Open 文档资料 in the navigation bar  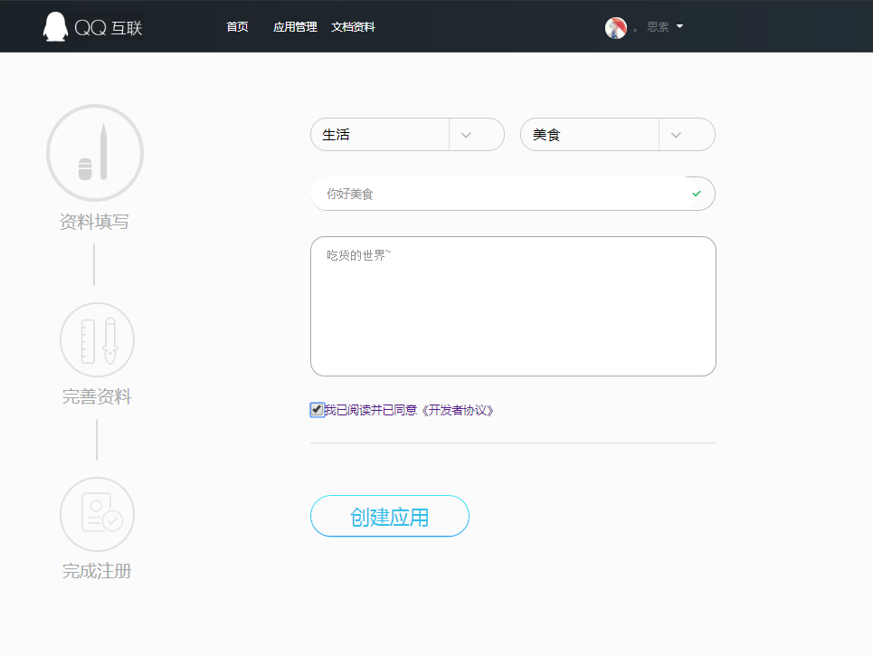(353, 27)
